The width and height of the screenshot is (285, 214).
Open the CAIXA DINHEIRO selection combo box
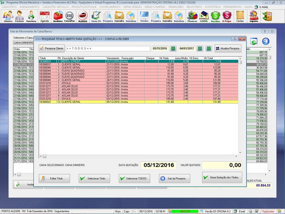[x=23, y=42]
